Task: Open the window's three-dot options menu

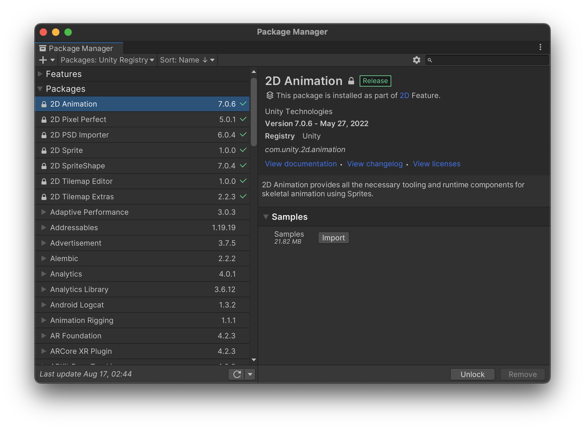Action: pyautogui.click(x=540, y=47)
